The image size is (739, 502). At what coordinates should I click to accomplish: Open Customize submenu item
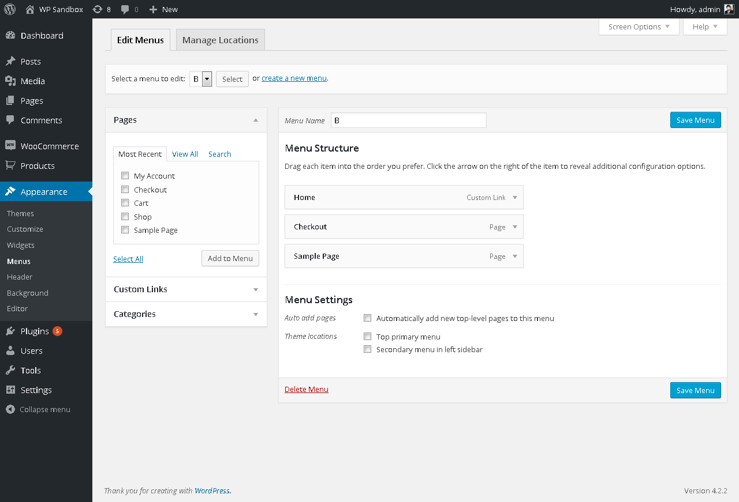pos(25,229)
